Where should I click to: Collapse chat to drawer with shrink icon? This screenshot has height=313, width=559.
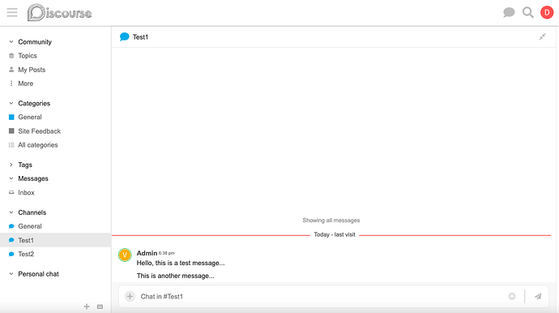(x=542, y=36)
